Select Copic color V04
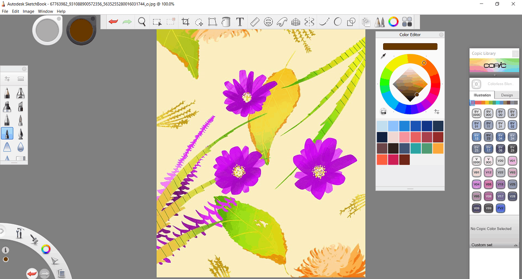The image size is (522, 279). point(476,184)
